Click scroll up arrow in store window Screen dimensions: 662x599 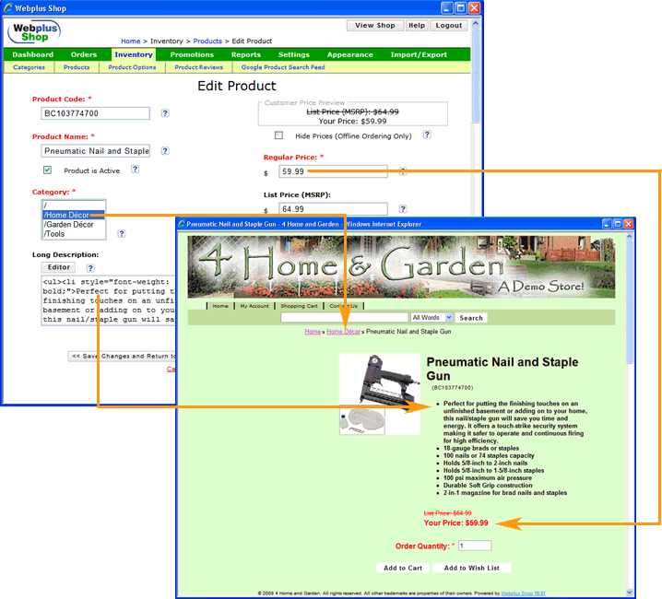(630, 237)
